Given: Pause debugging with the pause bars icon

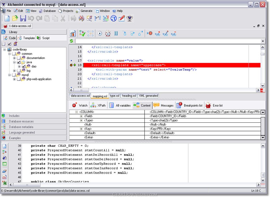Looking at the screenshot, I should 116,34.
